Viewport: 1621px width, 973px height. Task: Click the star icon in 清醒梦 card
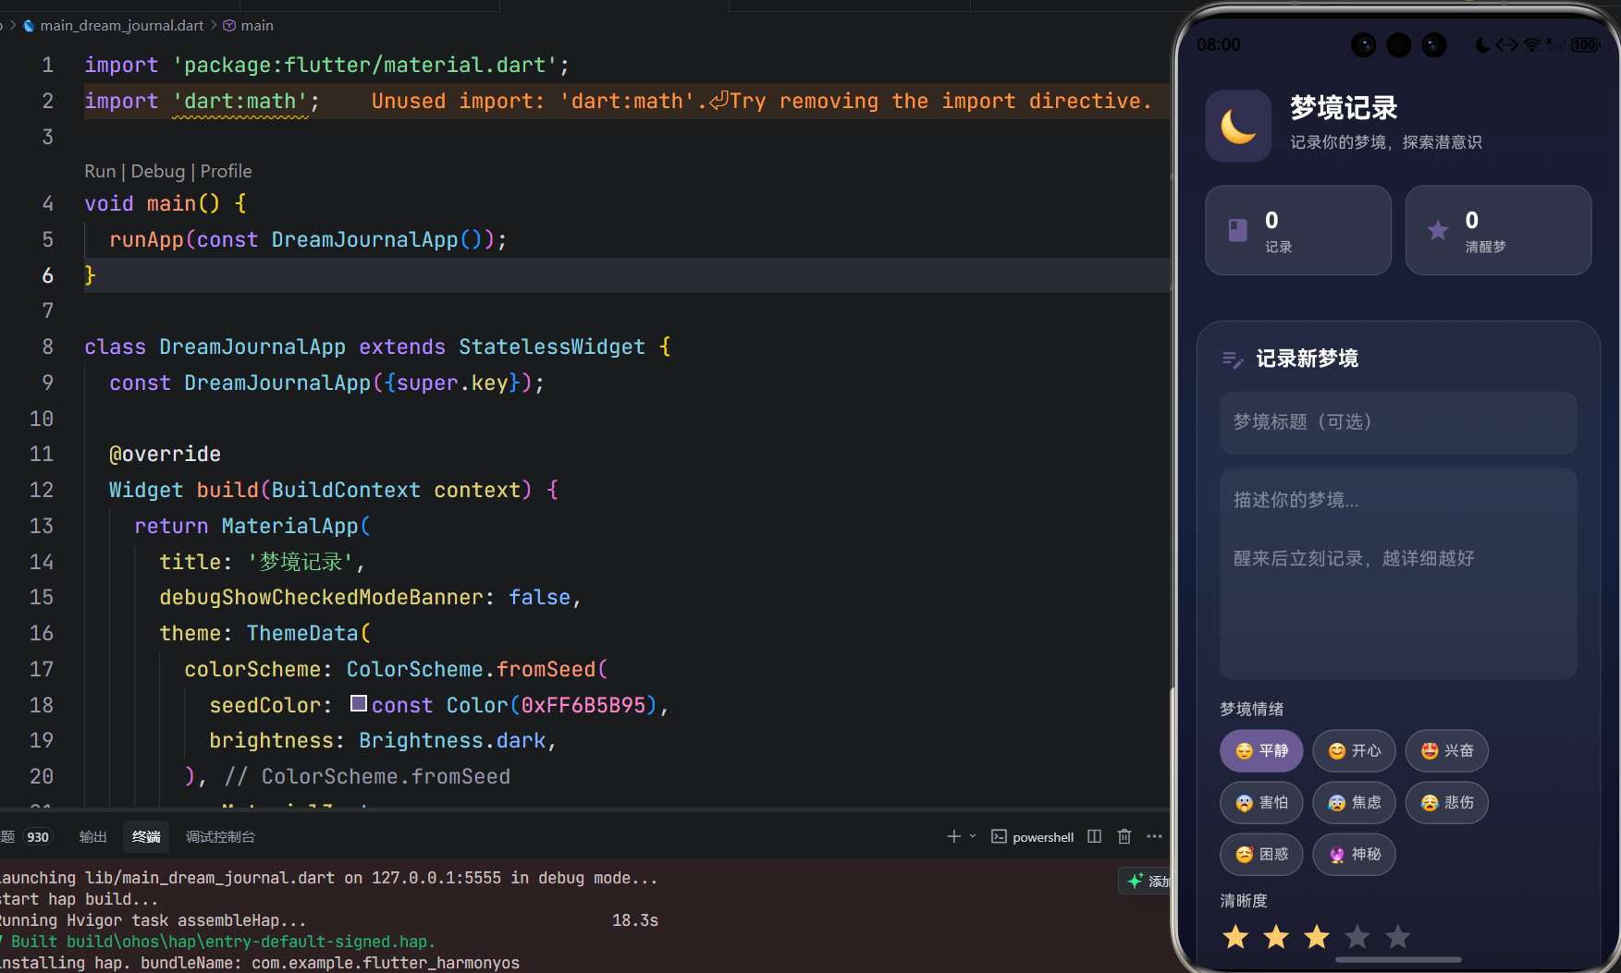tap(1438, 230)
